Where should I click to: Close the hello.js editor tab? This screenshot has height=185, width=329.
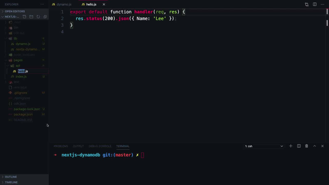(104, 4)
